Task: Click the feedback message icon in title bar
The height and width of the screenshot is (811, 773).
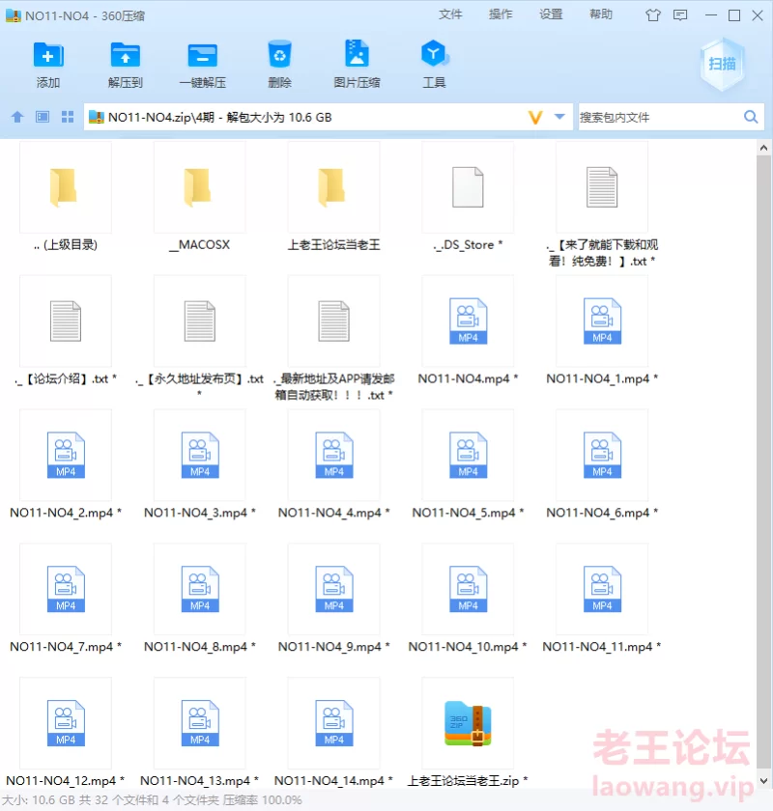Action: click(680, 15)
